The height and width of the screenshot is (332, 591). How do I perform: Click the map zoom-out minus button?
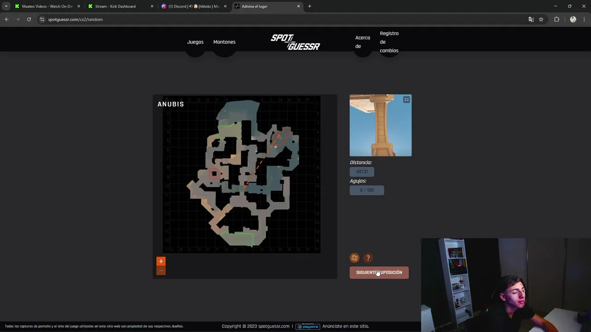[x=161, y=271]
